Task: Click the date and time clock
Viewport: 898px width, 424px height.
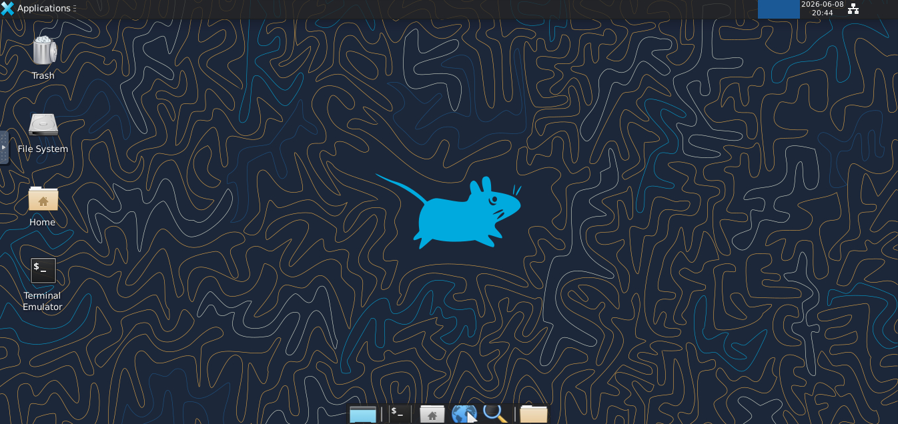Action: coord(822,9)
